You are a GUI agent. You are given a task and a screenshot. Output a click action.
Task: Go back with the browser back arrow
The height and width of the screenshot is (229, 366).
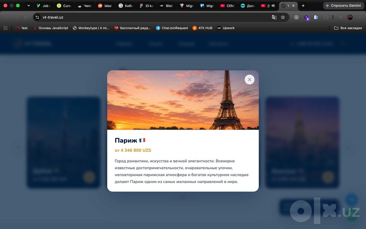tap(7, 17)
